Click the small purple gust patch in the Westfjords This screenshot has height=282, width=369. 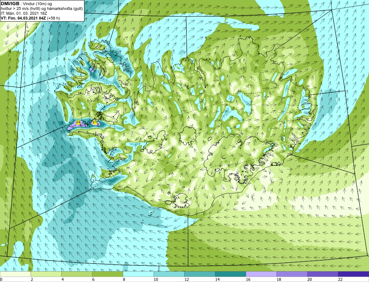click(x=92, y=70)
